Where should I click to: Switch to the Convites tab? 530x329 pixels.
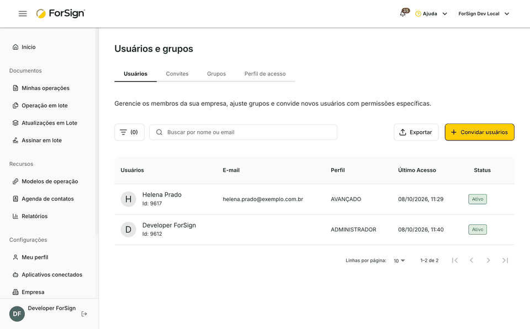point(177,74)
